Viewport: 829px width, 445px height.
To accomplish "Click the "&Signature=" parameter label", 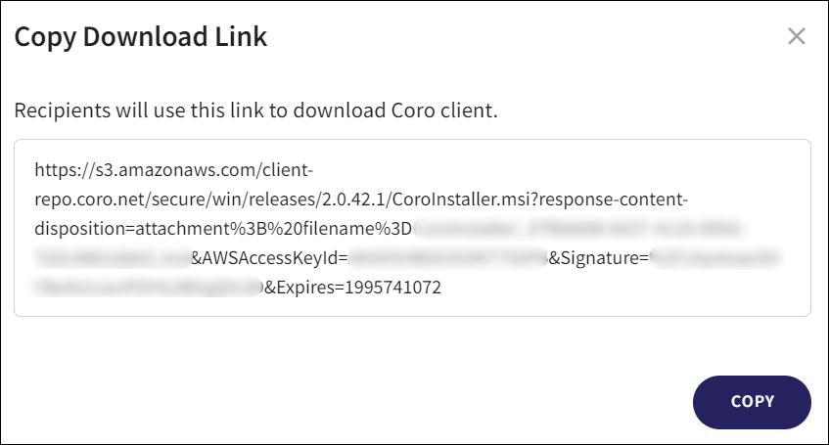I will [x=599, y=259].
